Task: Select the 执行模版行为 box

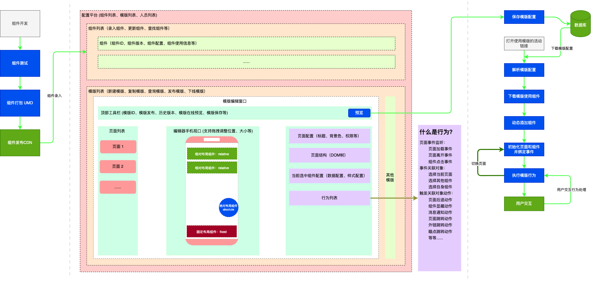Action: [524, 175]
